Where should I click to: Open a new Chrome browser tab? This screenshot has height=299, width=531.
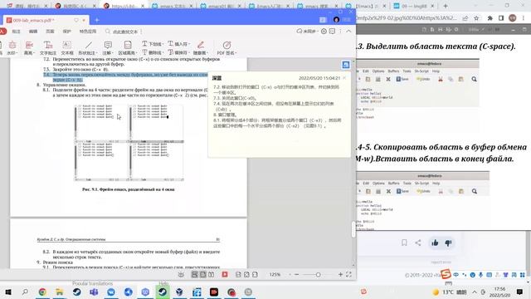(446, 6)
